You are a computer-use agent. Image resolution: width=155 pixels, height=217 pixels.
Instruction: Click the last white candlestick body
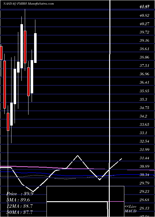(35, 48)
